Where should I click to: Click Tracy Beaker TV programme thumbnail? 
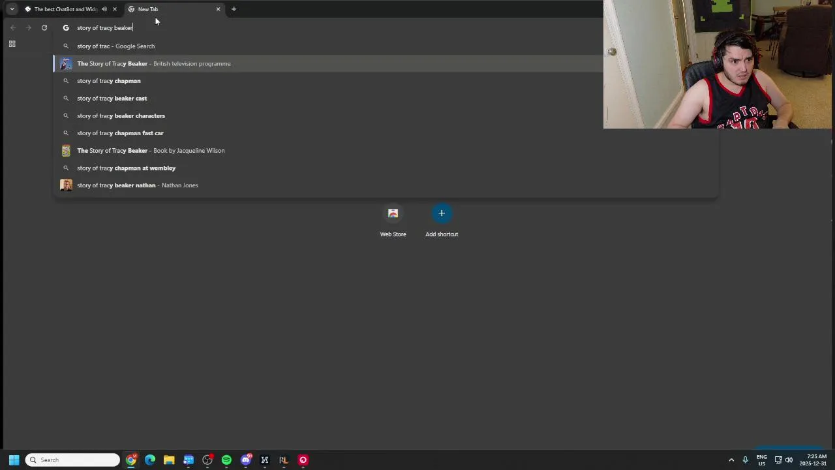66,63
